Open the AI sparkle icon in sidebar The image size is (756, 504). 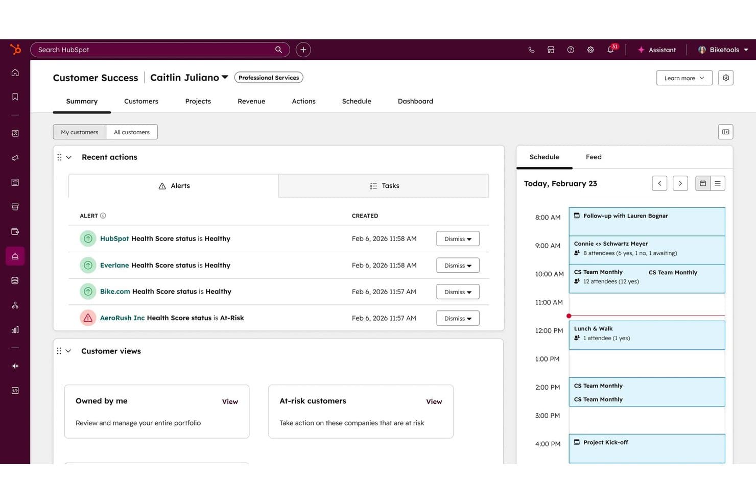pyautogui.click(x=15, y=366)
